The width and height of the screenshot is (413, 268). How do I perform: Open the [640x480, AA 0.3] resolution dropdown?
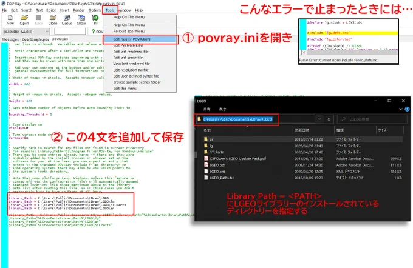click(47, 32)
